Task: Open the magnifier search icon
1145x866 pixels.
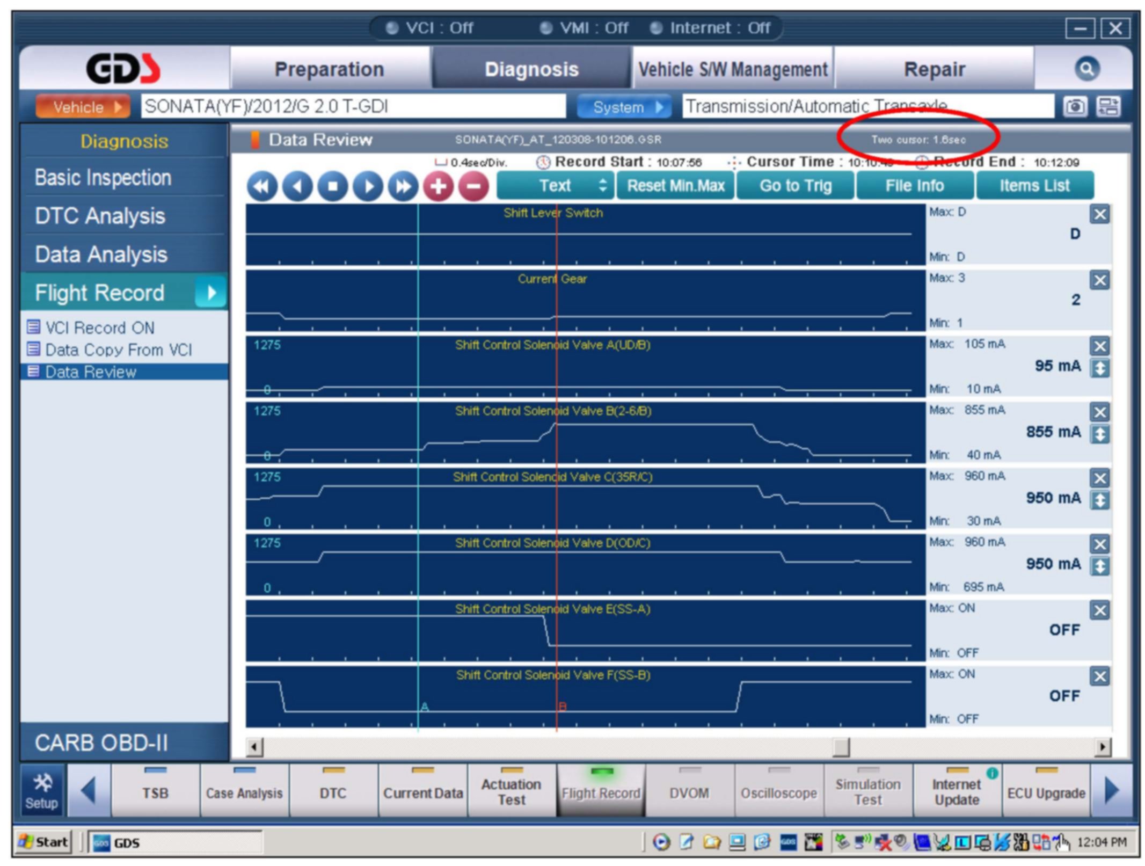Action: pos(1087,69)
